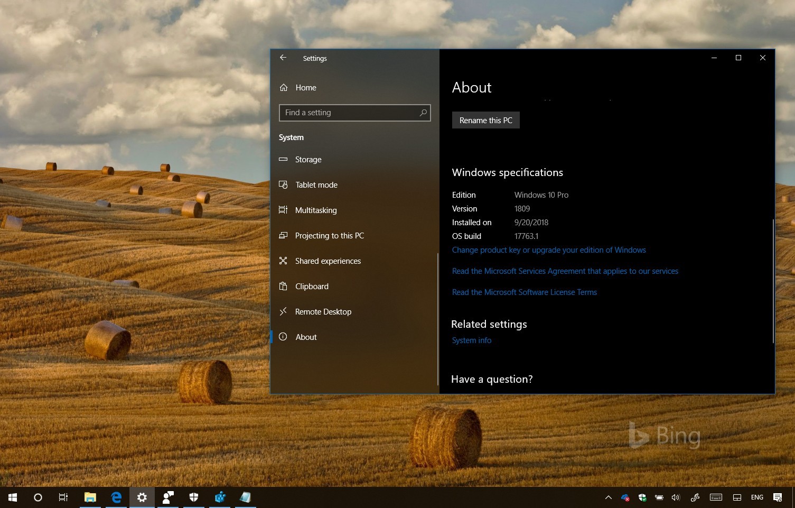This screenshot has height=508, width=795.
Task: Click Change product key or upgrade edition link
Action: tap(549, 250)
